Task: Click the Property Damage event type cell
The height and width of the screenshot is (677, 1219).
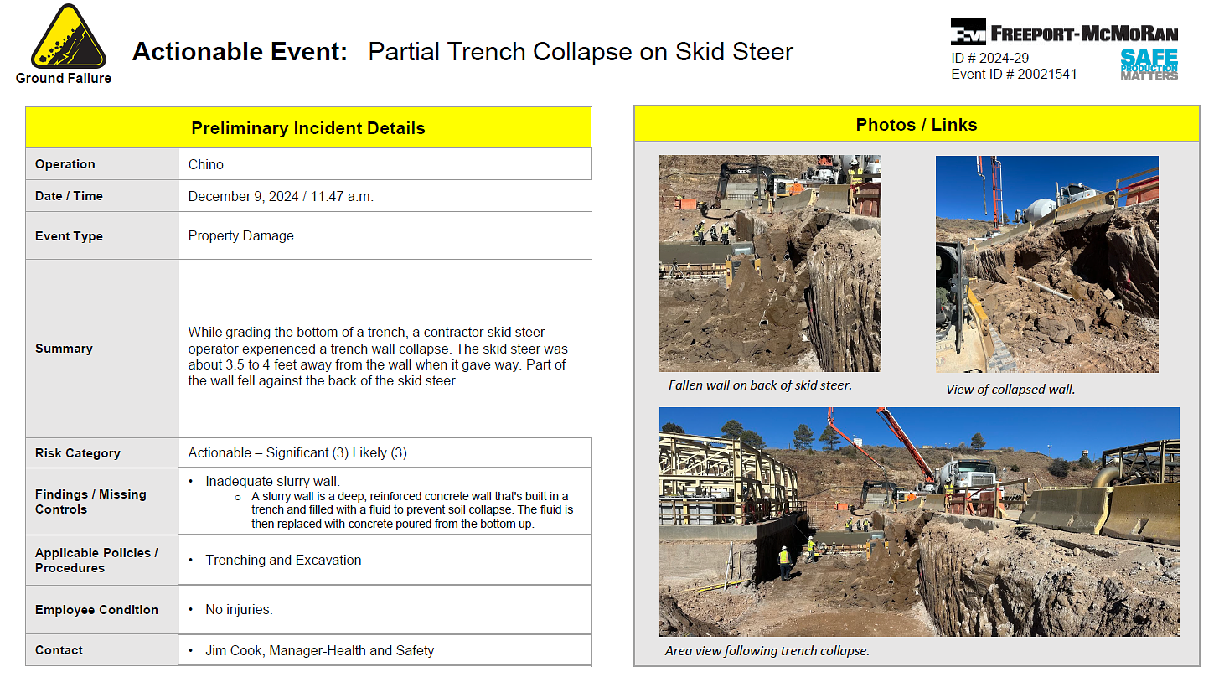Action: [241, 235]
